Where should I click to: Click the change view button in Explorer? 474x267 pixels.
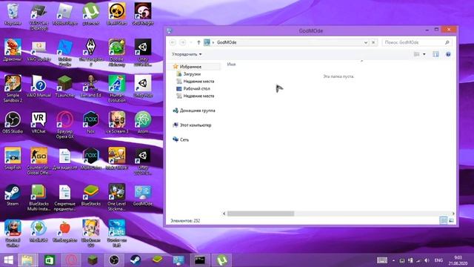[x=416, y=54]
